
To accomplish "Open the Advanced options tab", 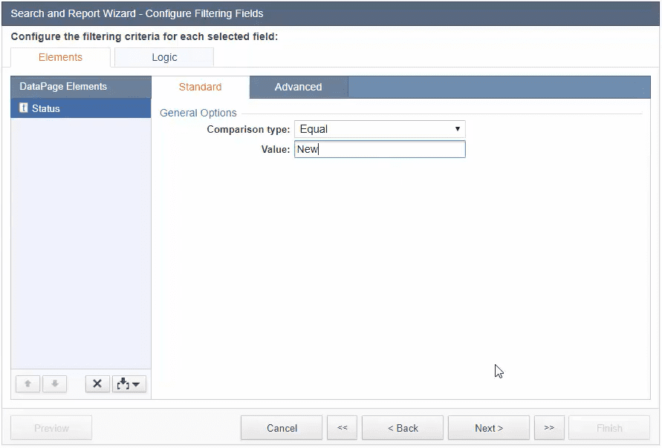I will [x=298, y=87].
